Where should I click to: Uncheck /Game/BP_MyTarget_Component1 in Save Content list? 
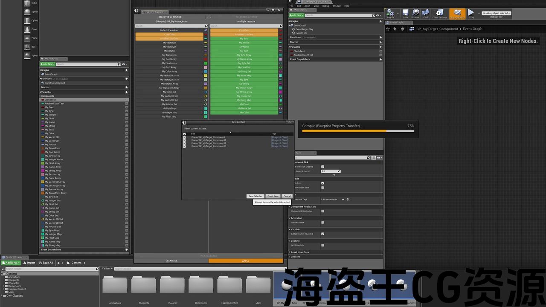click(x=184, y=140)
